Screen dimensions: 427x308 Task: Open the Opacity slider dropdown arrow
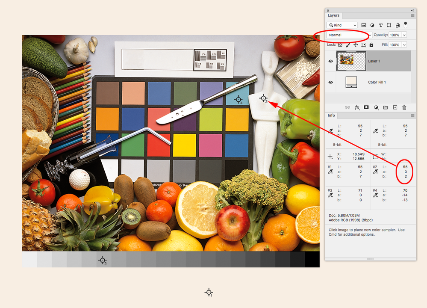click(x=404, y=35)
